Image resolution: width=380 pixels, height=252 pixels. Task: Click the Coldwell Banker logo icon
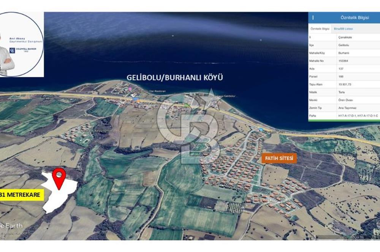12,50
